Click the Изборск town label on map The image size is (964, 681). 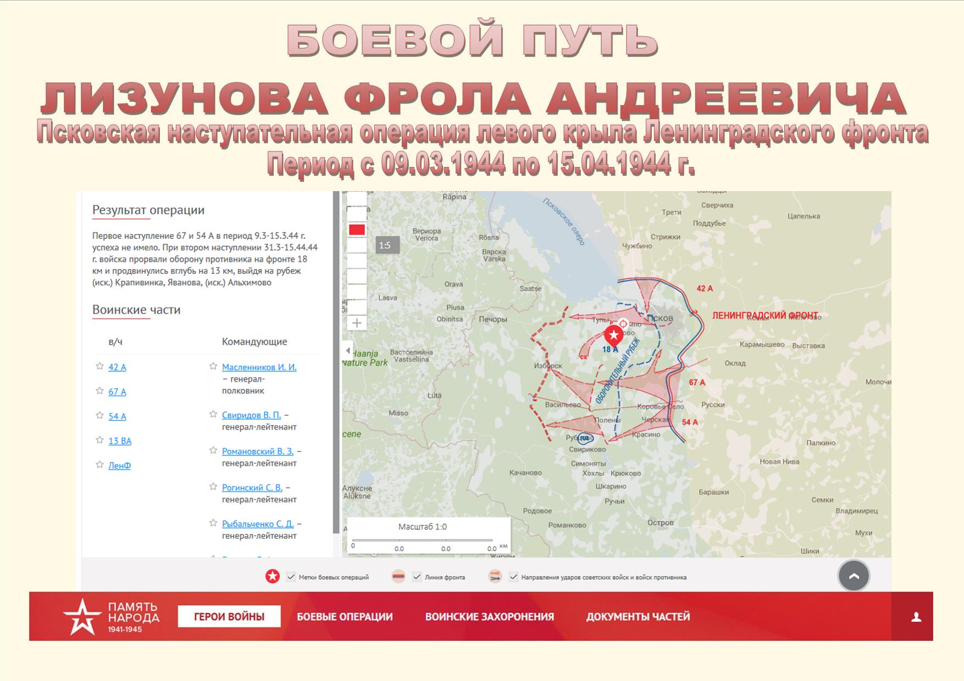coord(548,366)
